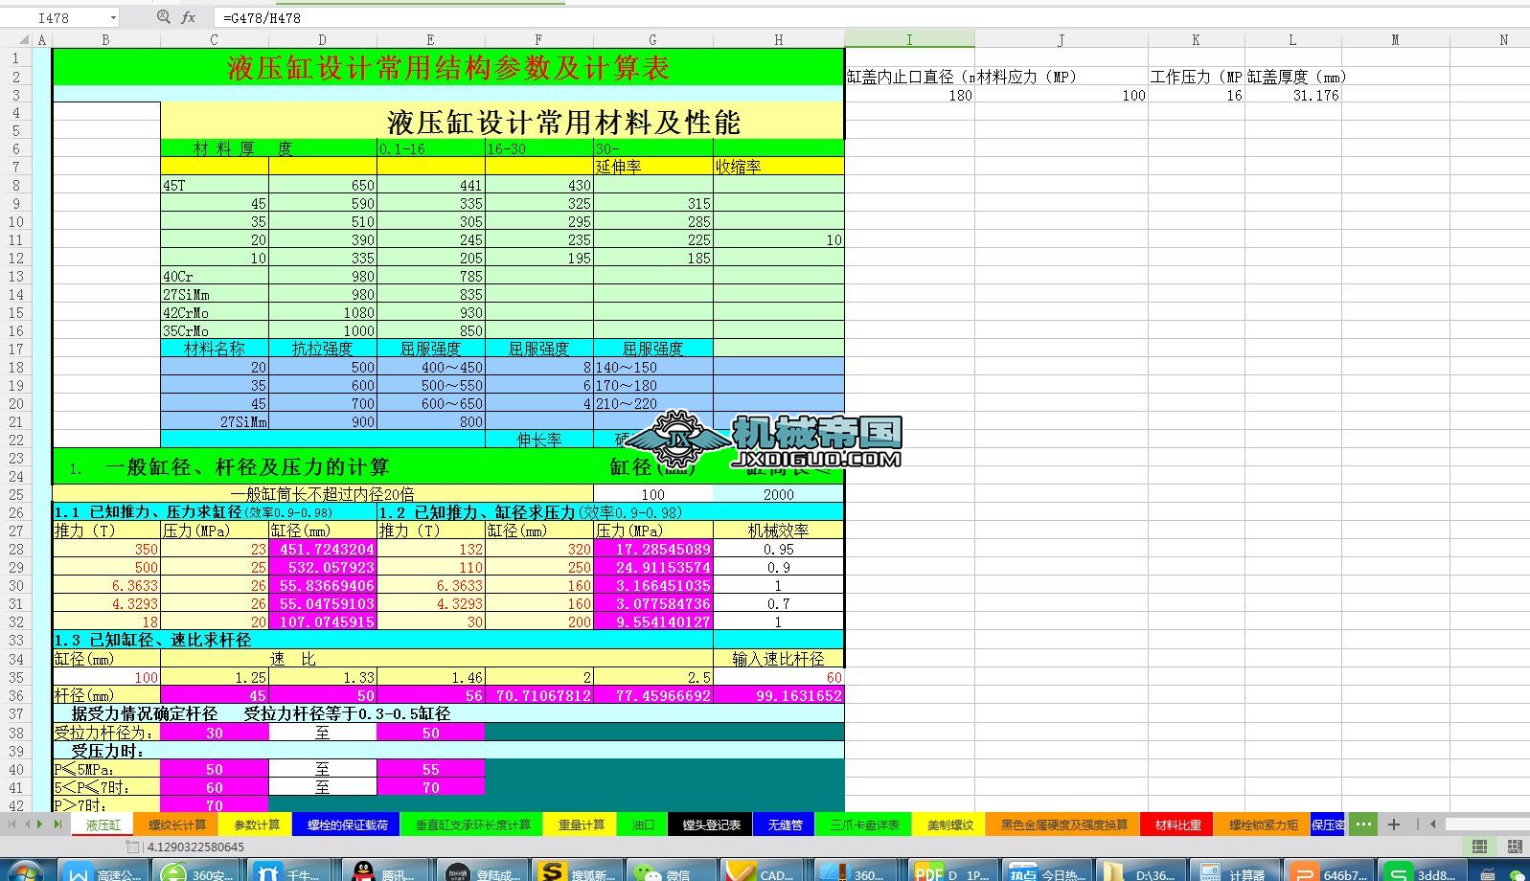Image resolution: width=1530 pixels, height=881 pixels.
Task: Click the cell 42CrMo in the materials table
Action: [x=215, y=312]
